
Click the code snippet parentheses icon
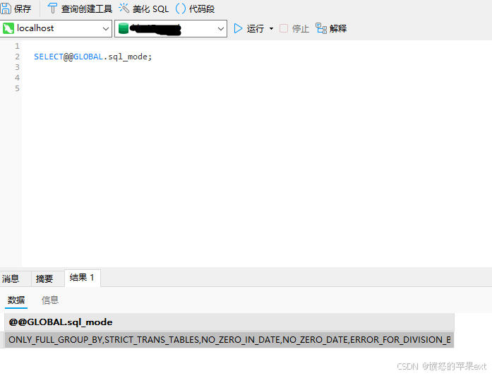pos(181,8)
